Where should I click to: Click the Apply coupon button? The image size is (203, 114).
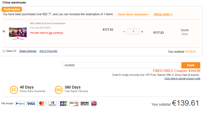[191, 65]
